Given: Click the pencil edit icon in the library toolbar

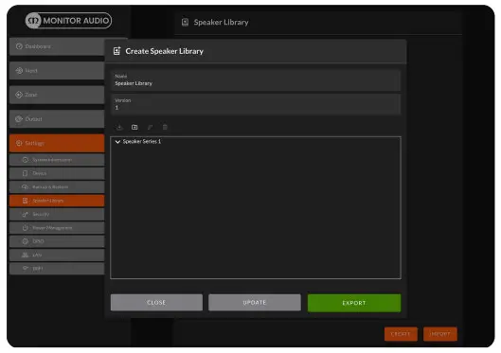Looking at the screenshot, I should point(150,128).
